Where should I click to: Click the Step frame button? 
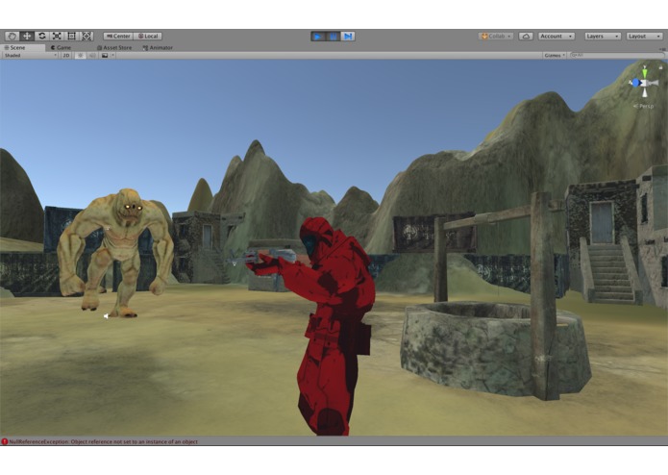coord(348,37)
